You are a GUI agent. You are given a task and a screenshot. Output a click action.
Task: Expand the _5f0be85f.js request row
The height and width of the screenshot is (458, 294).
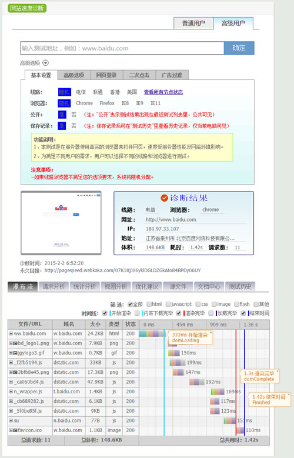[x=11, y=411]
